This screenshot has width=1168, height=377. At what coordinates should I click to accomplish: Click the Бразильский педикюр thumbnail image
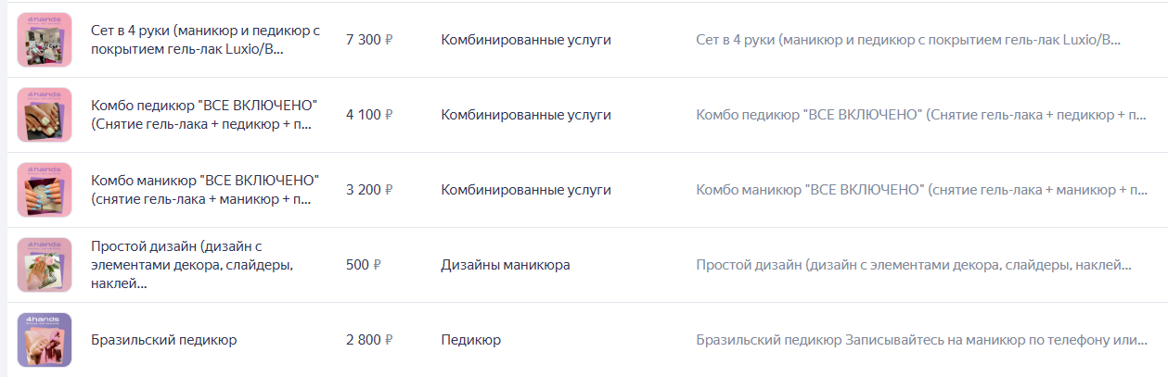coord(45,340)
